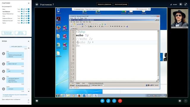Open the layout picker icon at top right
The image size is (190, 107).
click(x=181, y=4)
